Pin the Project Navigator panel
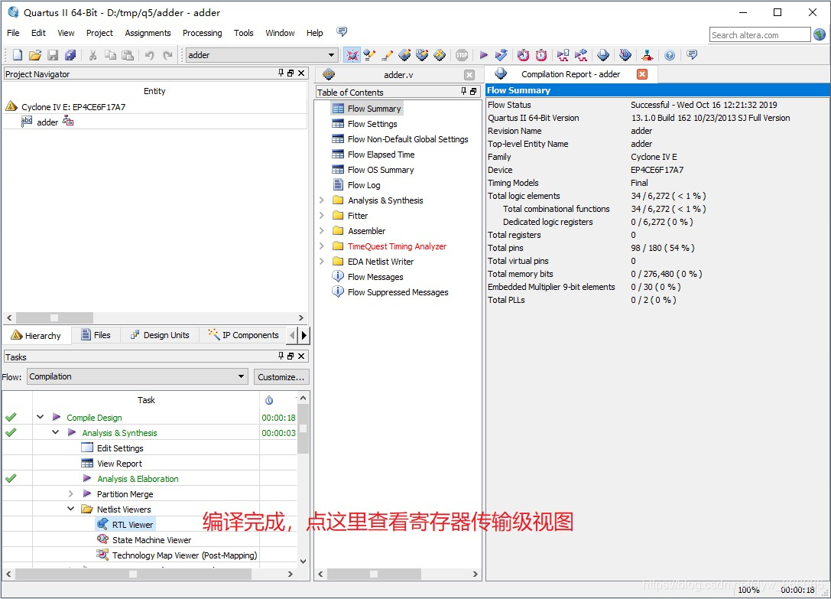 pos(281,73)
